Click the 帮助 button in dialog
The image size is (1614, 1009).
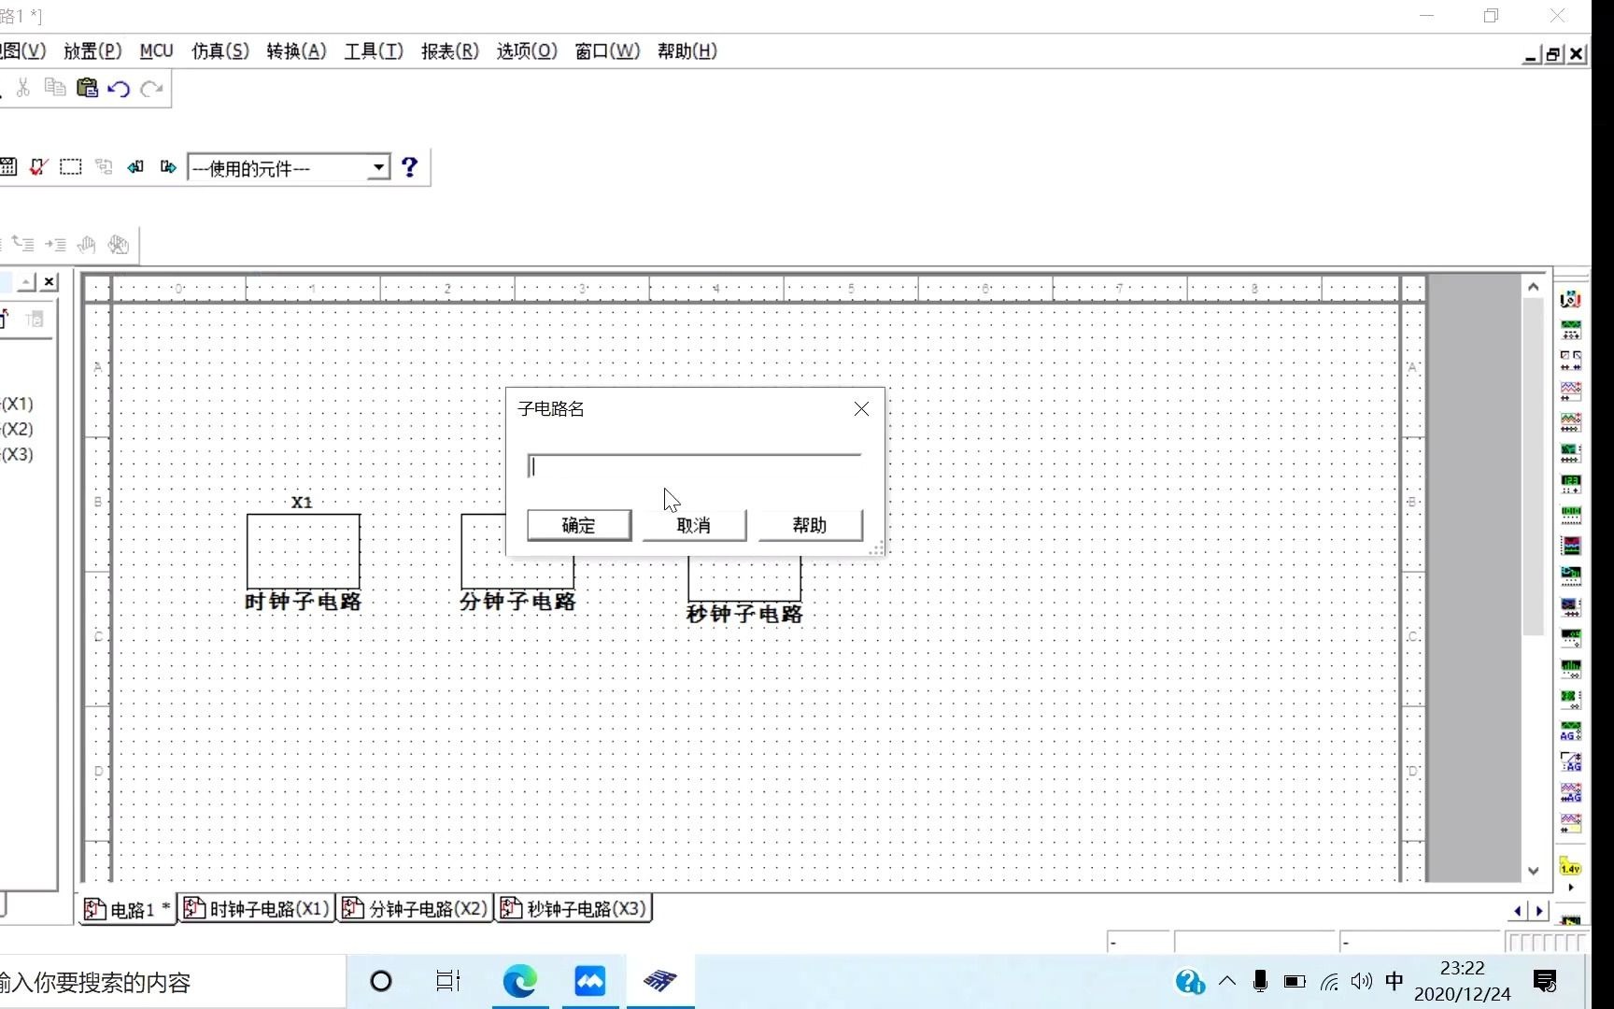pyautogui.click(x=810, y=525)
